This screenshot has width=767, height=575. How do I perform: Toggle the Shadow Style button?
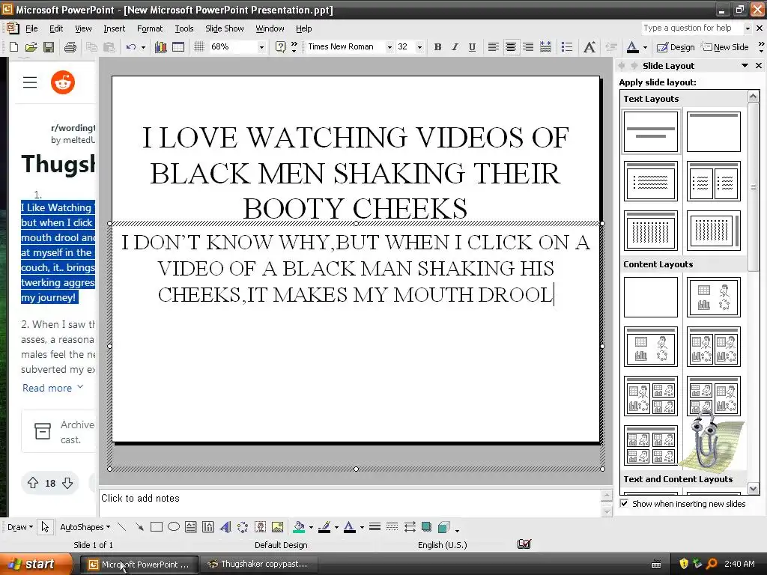pyautogui.click(x=426, y=526)
